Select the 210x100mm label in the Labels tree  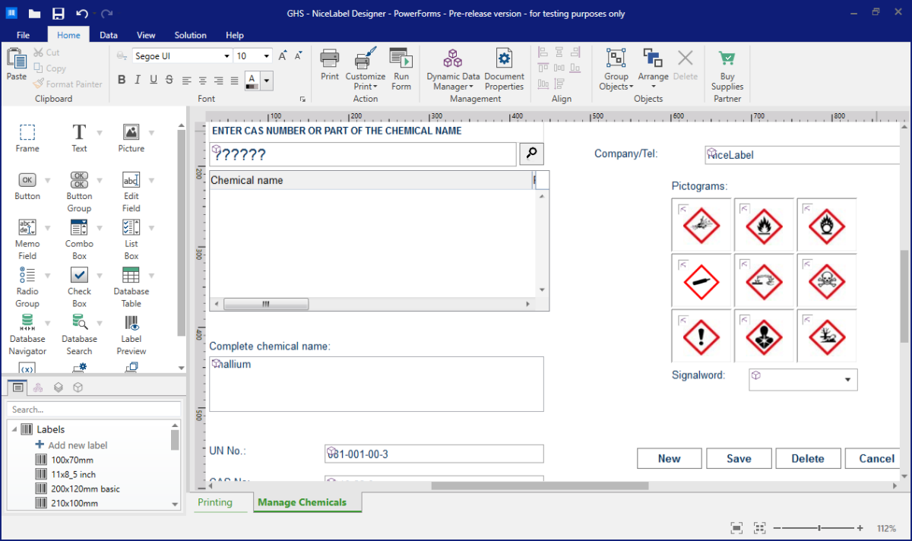coord(74,502)
